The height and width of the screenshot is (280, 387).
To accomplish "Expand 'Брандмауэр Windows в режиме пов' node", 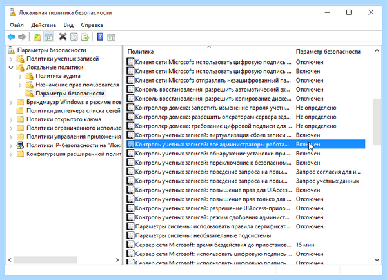I will (x=11, y=102).
